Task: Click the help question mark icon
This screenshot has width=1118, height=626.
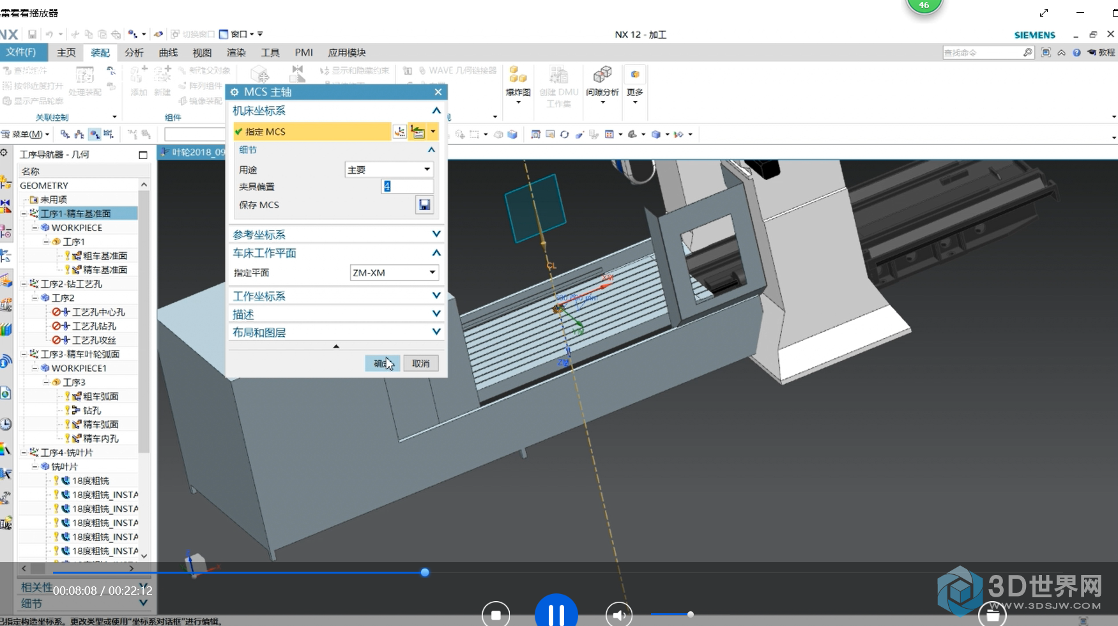Action: point(1076,52)
